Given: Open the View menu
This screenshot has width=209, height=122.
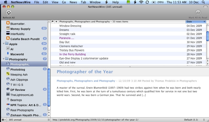Looking at the screenshot, I should point(55,2).
